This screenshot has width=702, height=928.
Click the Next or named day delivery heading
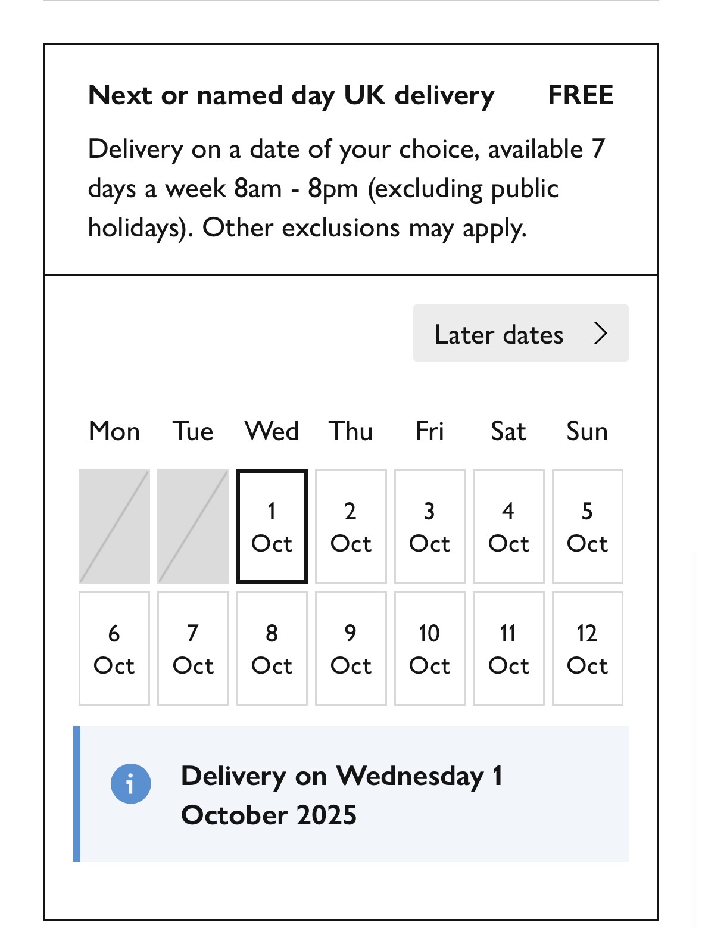(291, 95)
